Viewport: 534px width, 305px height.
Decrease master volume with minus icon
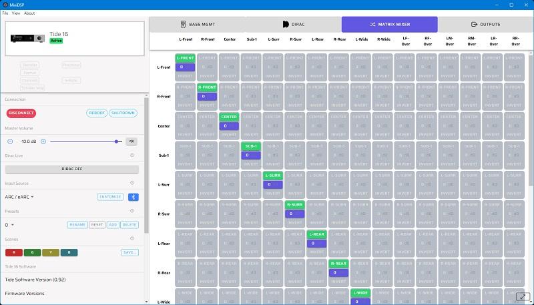coord(10,141)
